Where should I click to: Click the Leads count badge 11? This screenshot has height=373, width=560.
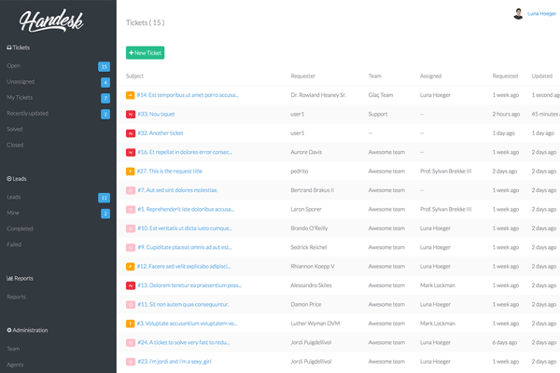click(x=104, y=198)
